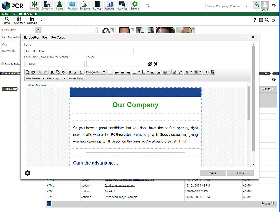Click the cut scissors icon
Screen dimensions: 280x212
(52, 72)
